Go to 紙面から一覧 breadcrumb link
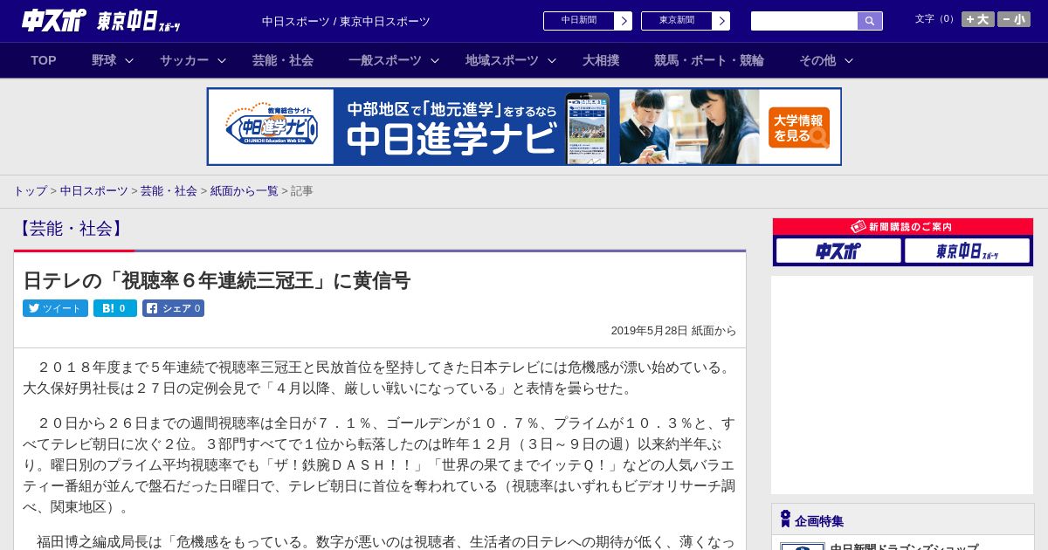The width and height of the screenshot is (1048, 550). pyautogui.click(x=245, y=190)
